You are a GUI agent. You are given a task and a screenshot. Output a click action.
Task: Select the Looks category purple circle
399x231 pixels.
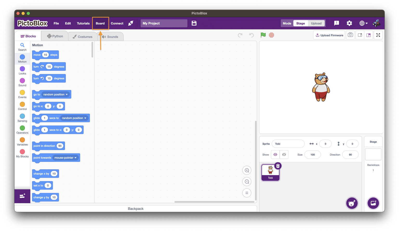pos(22,69)
